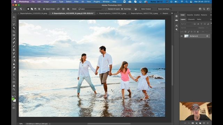Open the Layer menu
223x125 pixels.
click(54, 2)
